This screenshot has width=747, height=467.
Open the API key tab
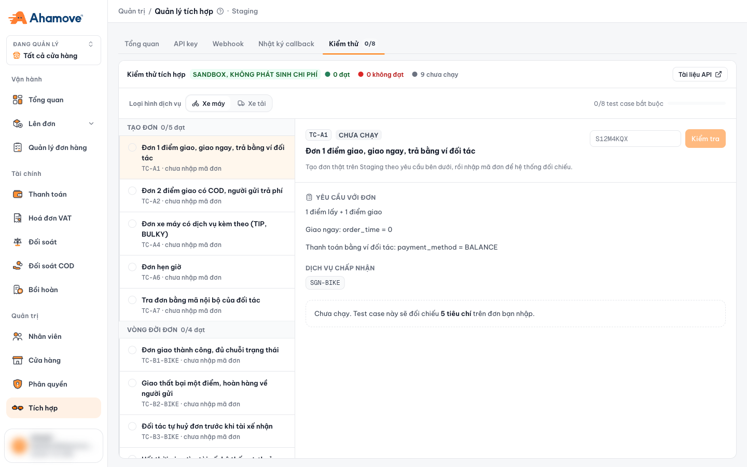coord(186,44)
